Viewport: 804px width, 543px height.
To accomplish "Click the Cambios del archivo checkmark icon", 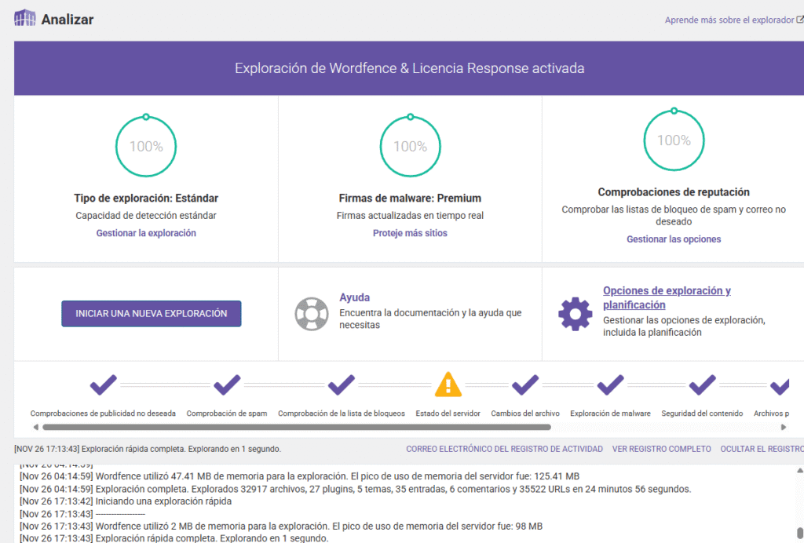I will pos(524,384).
